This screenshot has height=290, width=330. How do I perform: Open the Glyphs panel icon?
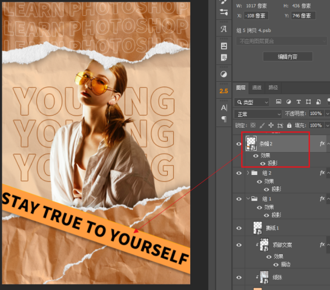click(223, 29)
